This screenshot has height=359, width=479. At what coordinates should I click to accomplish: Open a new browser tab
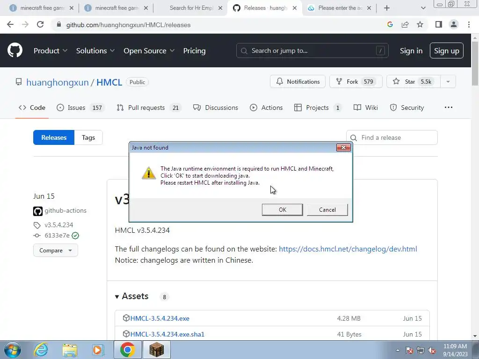point(387,8)
